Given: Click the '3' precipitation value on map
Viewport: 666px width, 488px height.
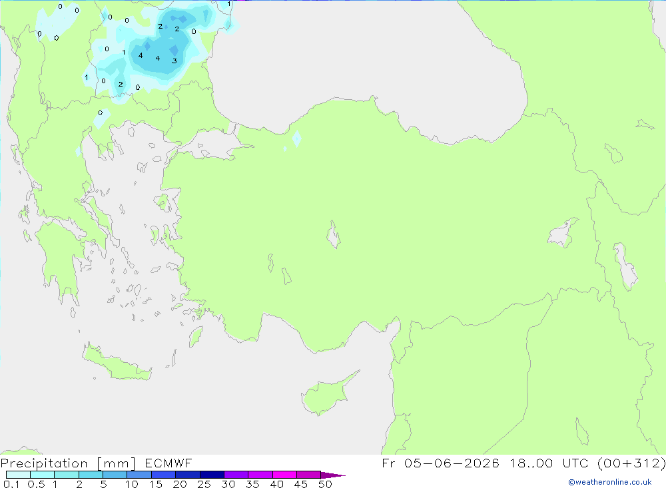Looking at the screenshot, I should [x=174, y=61].
